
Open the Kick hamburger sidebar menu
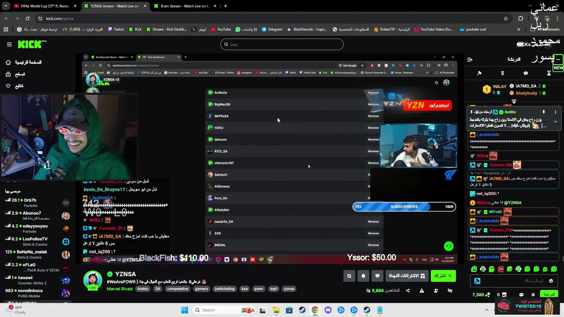[9, 44]
